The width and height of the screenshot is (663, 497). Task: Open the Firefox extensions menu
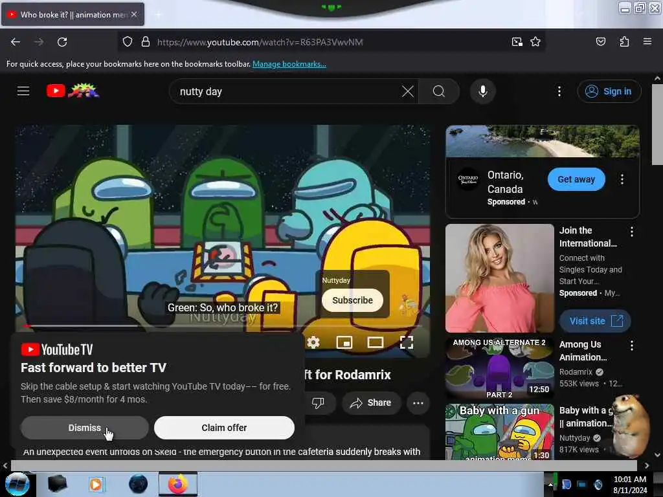click(x=624, y=41)
